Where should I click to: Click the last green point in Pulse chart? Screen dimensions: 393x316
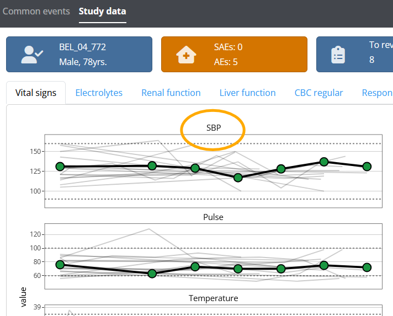[x=367, y=267]
